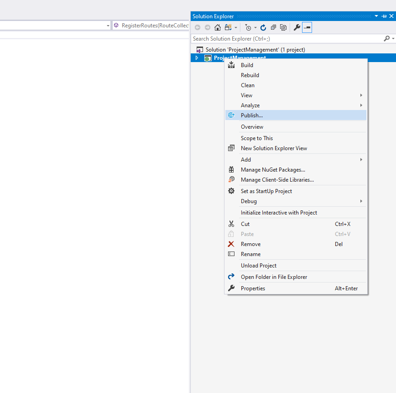Open search options dropdown in Solution Explorer
Viewport: 396px width, 393px height.
pyautogui.click(x=392, y=39)
